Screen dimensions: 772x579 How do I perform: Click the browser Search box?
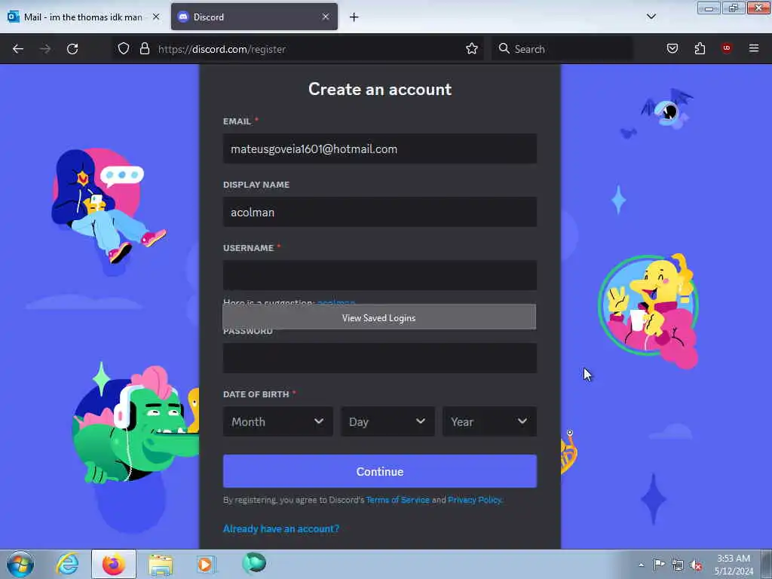[x=562, y=49]
